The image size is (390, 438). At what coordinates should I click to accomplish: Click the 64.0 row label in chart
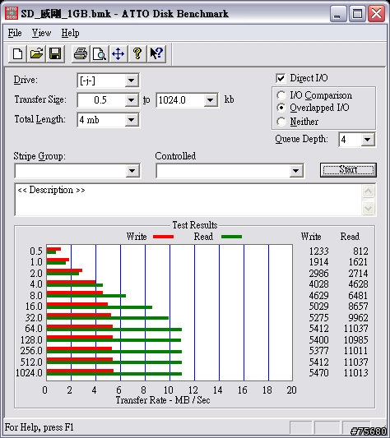tap(34, 329)
